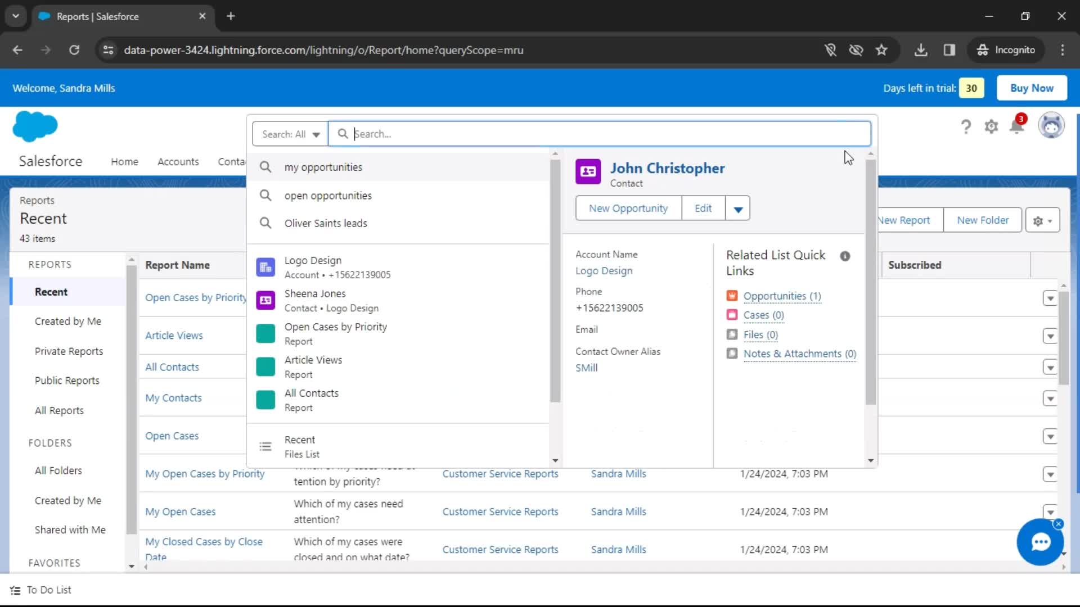The height and width of the screenshot is (607, 1080).
Task: Open the row actions dropdown for Open Cases
Action: tap(1050, 436)
